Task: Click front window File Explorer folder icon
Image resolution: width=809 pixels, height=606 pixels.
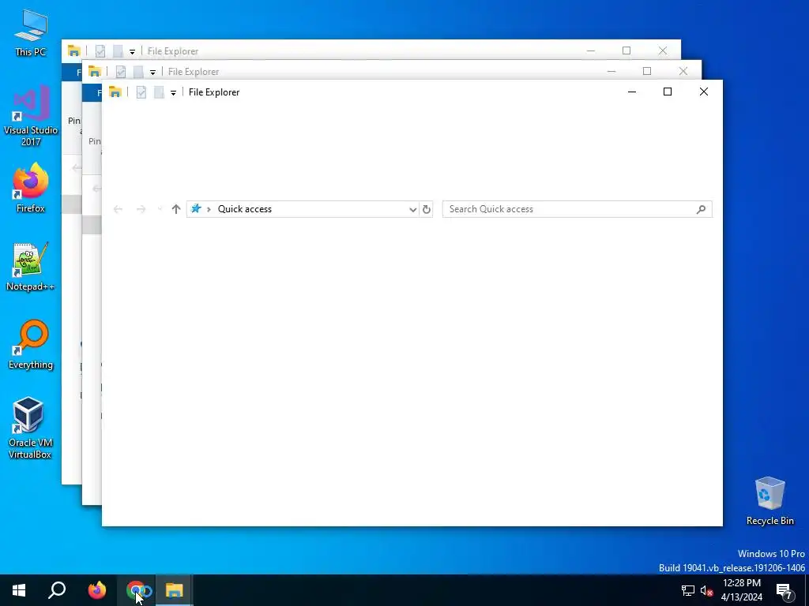Action: [x=115, y=92]
